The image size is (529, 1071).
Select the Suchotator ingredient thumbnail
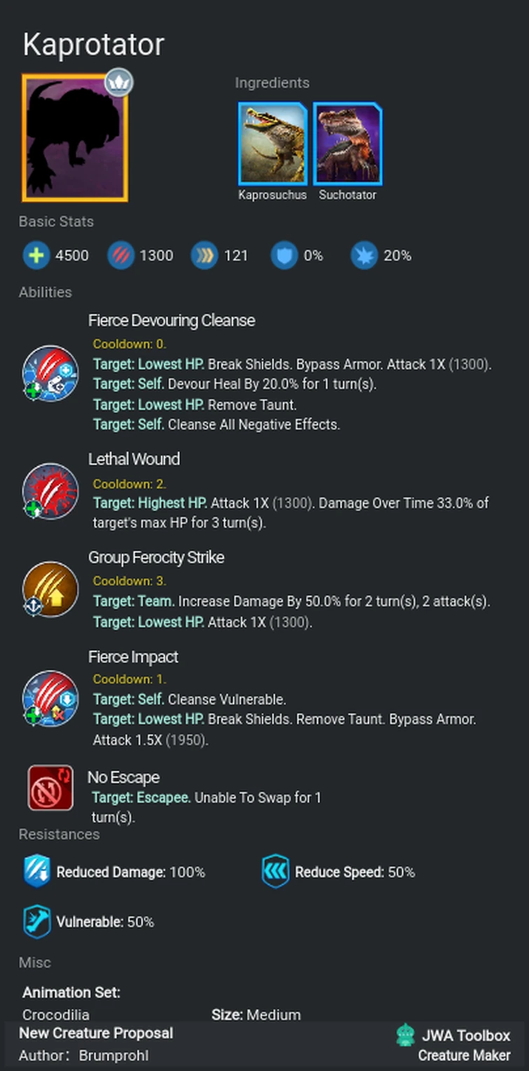point(347,144)
